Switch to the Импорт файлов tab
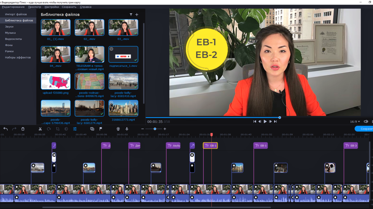 click(x=16, y=14)
